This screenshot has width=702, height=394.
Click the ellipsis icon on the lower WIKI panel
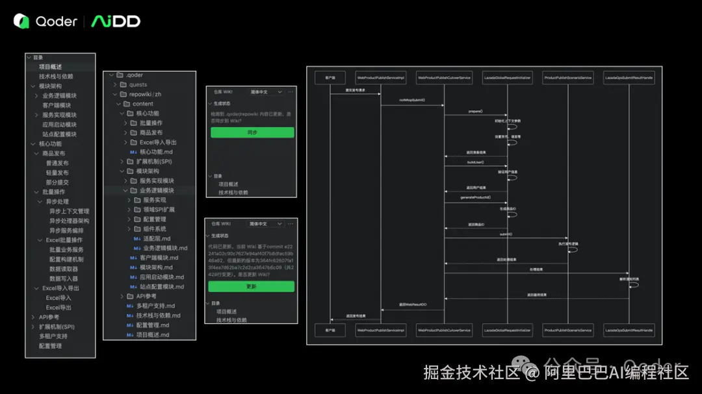tap(289, 224)
